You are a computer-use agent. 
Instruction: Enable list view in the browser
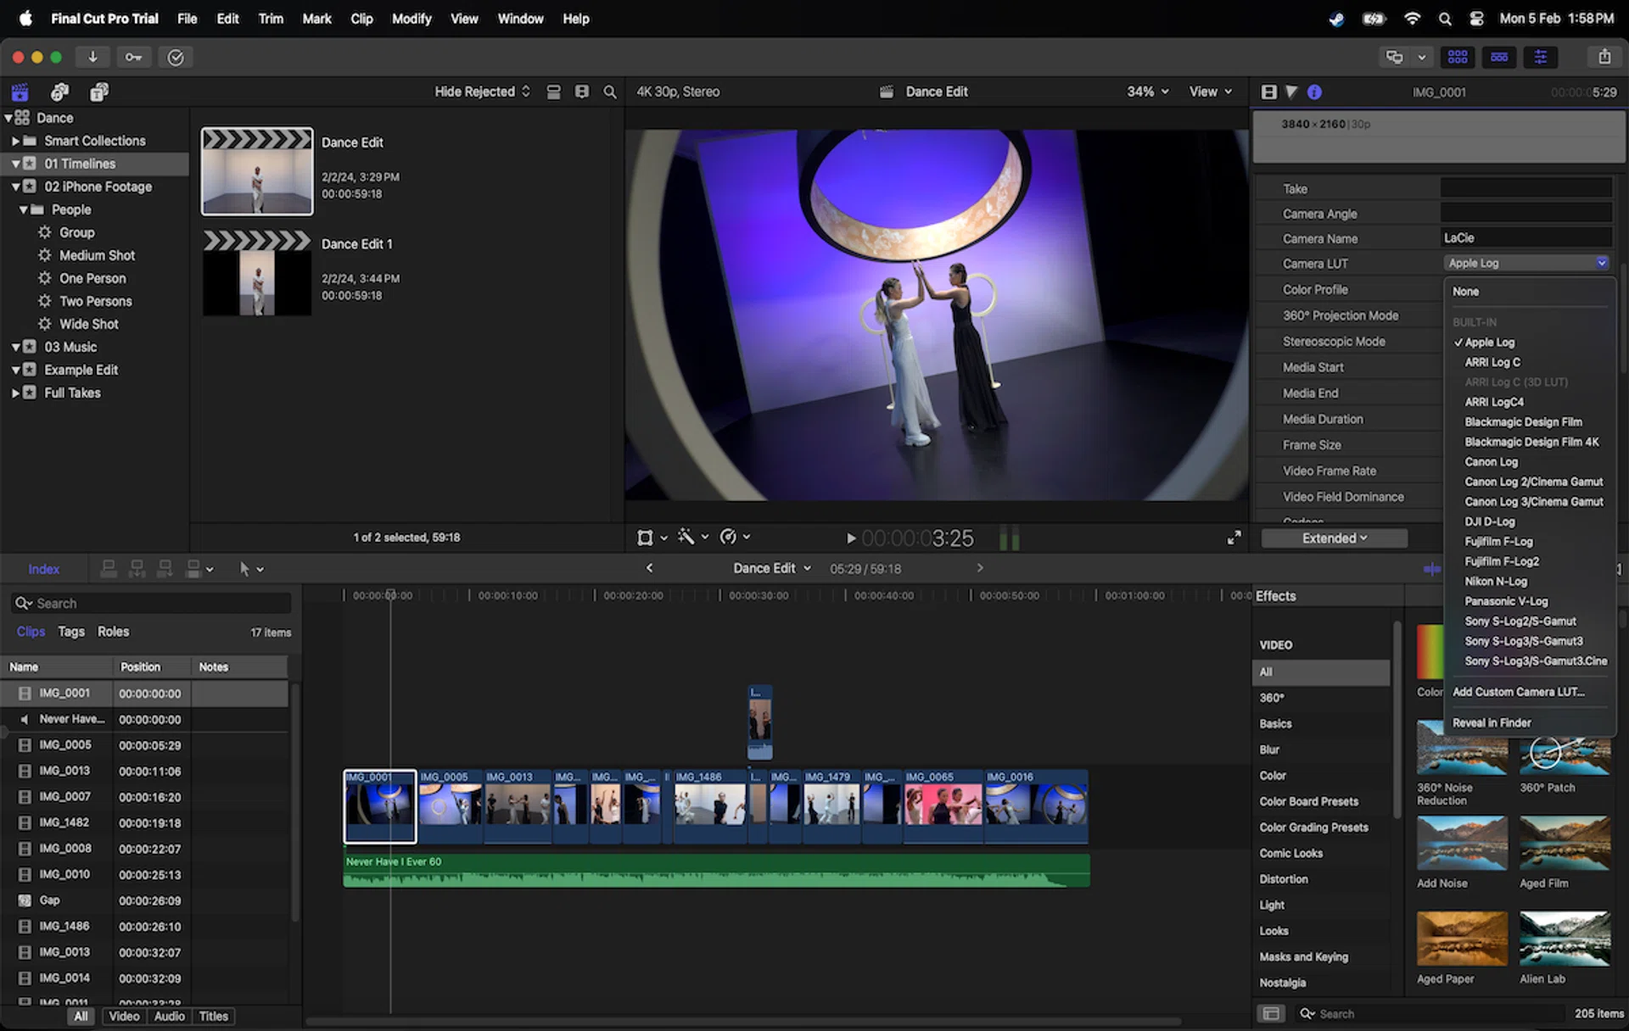click(582, 92)
